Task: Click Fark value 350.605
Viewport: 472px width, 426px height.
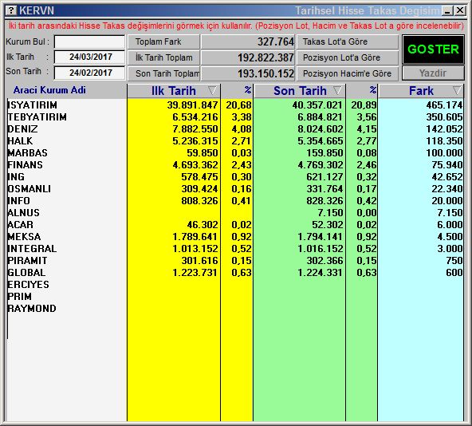Action: pyautogui.click(x=444, y=117)
